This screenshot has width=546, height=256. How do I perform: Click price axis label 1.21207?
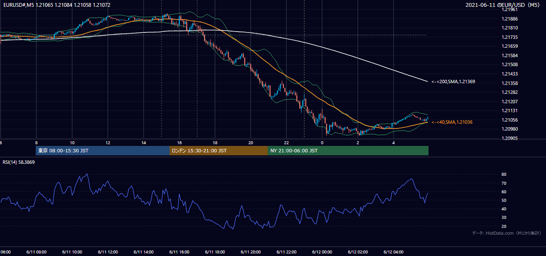[x=510, y=102]
